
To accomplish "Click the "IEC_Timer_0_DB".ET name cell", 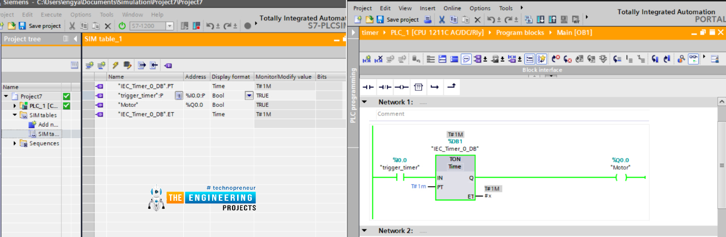I will [146, 114].
